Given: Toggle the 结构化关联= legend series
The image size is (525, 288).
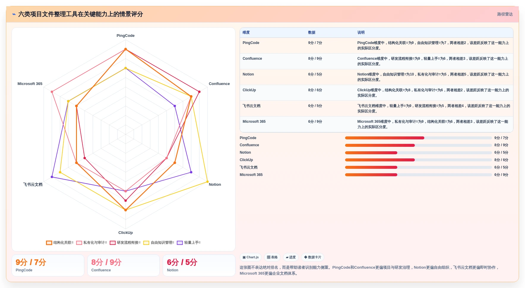Looking at the screenshot, I should coord(60,243).
